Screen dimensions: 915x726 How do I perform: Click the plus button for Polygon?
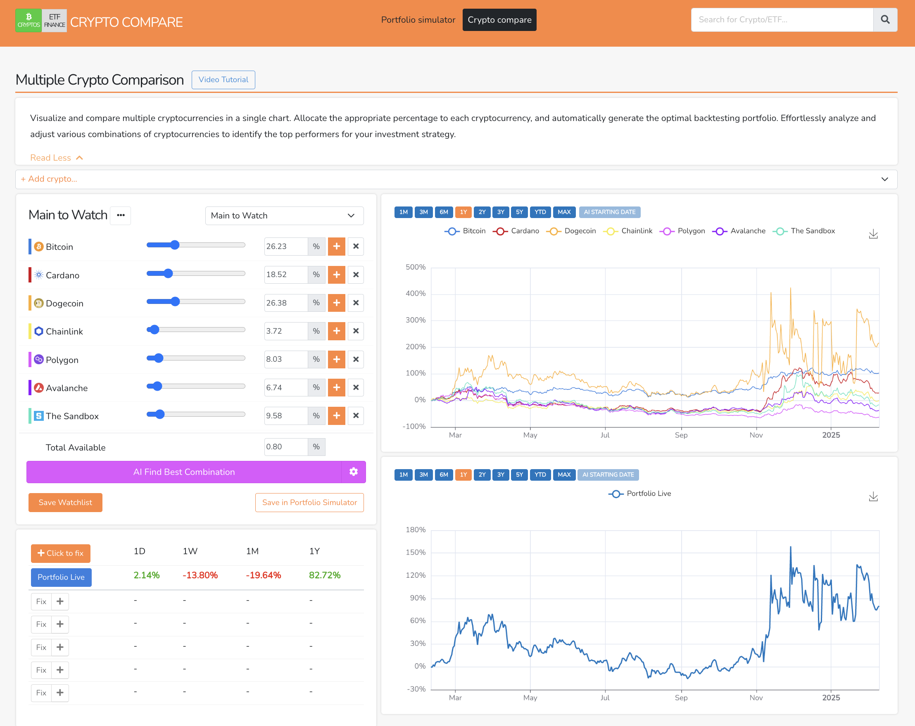pyautogui.click(x=337, y=359)
